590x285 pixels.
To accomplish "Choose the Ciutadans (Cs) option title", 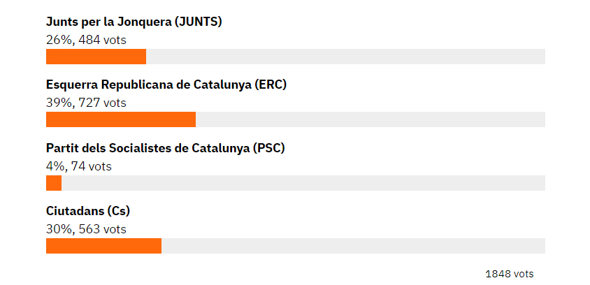I will click(88, 211).
